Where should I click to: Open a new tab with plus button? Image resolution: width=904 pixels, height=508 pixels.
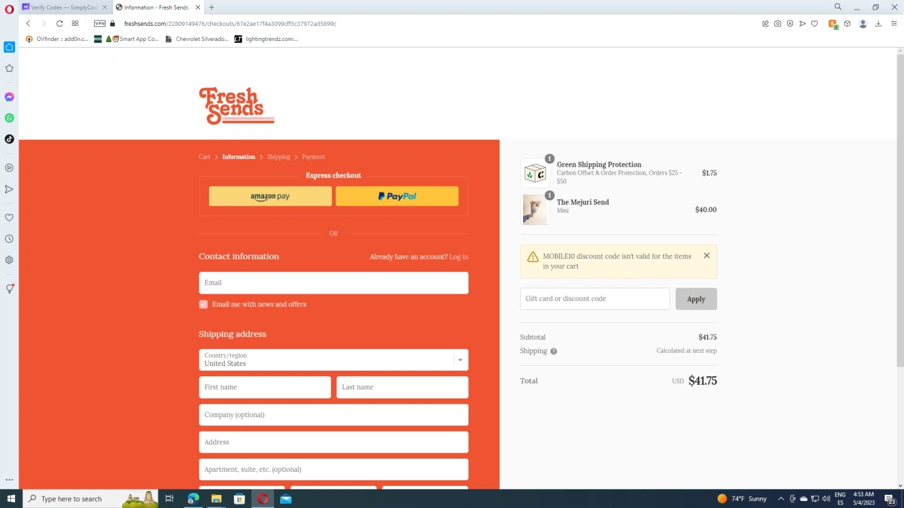[x=212, y=7]
